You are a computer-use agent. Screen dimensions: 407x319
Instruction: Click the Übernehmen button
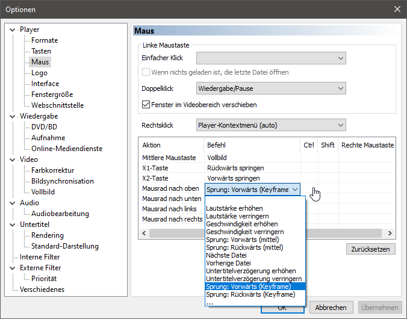coord(379,308)
